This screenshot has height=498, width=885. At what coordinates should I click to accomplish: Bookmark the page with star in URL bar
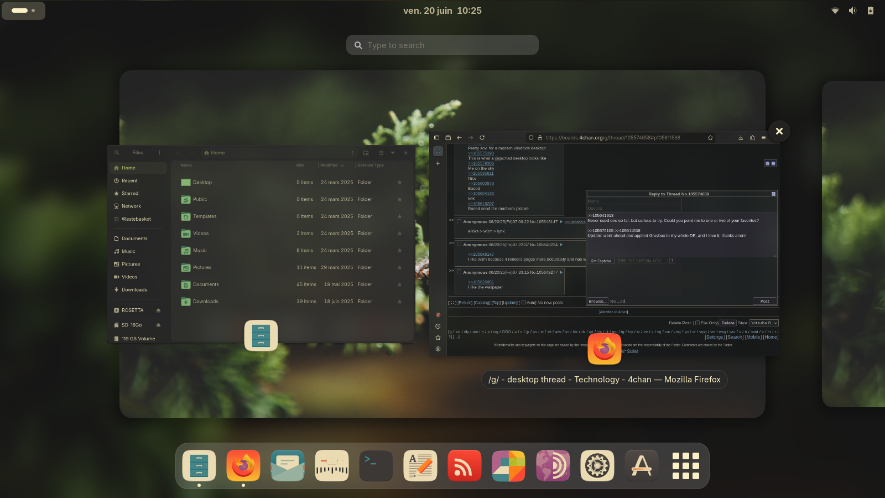710,138
